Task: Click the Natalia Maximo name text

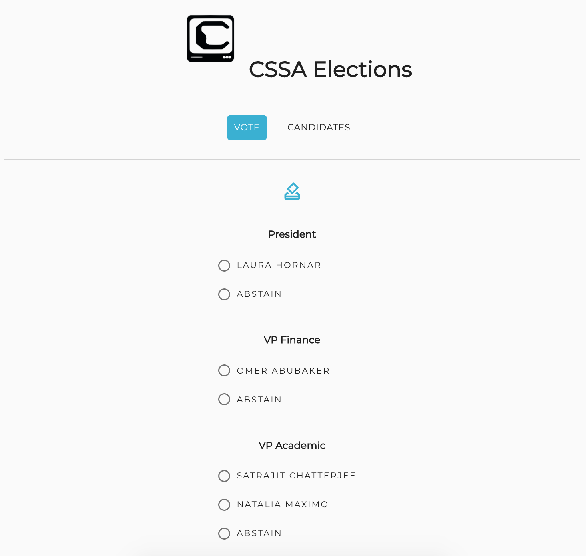Action: point(282,504)
